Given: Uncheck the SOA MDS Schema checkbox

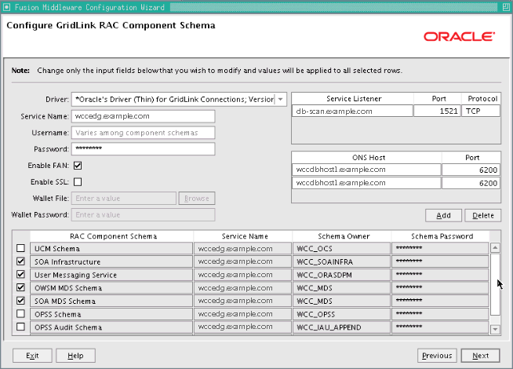Looking at the screenshot, I should point(20,301).
